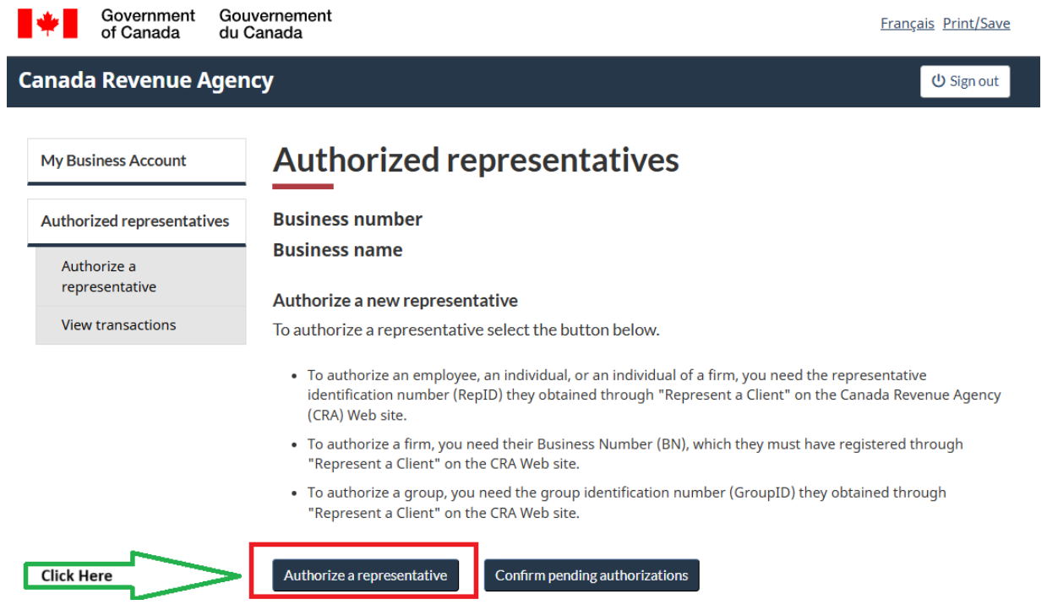Select Authorized representatives in the sidebar
The width and height of the screenshot is (1047, 610).
[137, 221]
